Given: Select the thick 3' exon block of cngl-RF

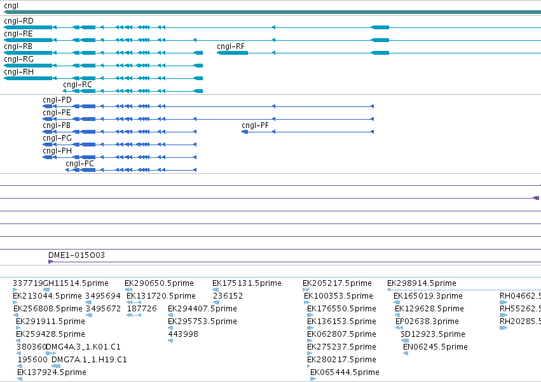Looking at the screenshot, I should click(232, 53).
